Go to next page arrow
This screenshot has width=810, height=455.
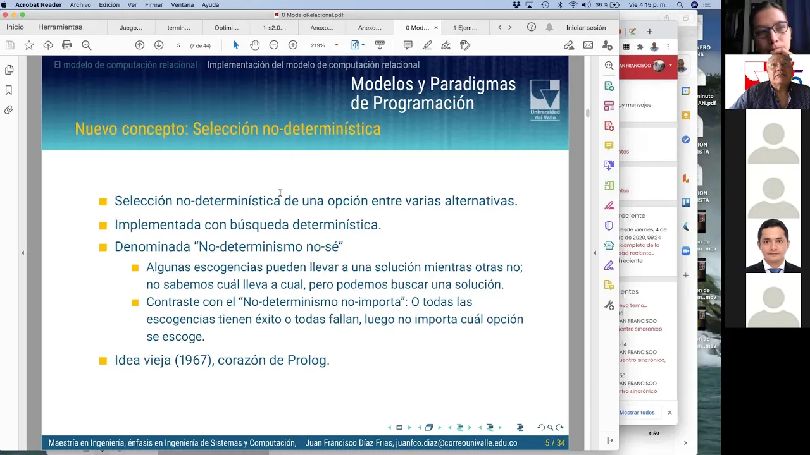(159, 45)
